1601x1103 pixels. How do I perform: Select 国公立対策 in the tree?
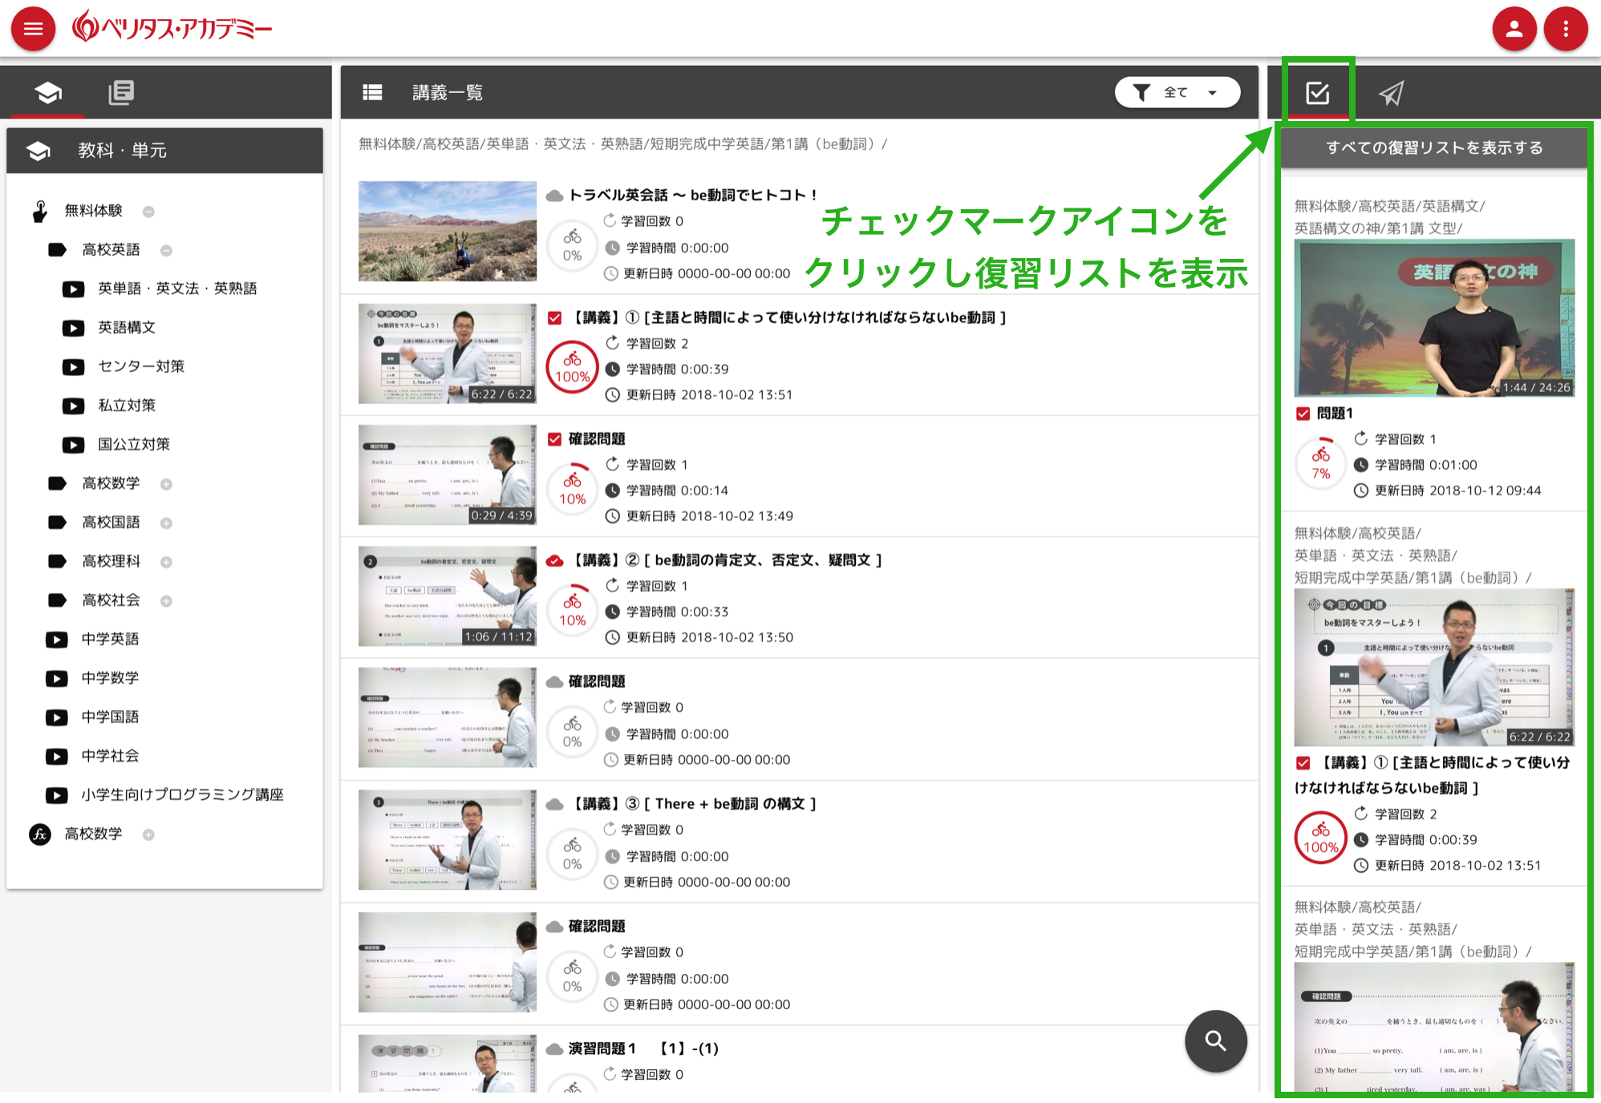point(134,444)
